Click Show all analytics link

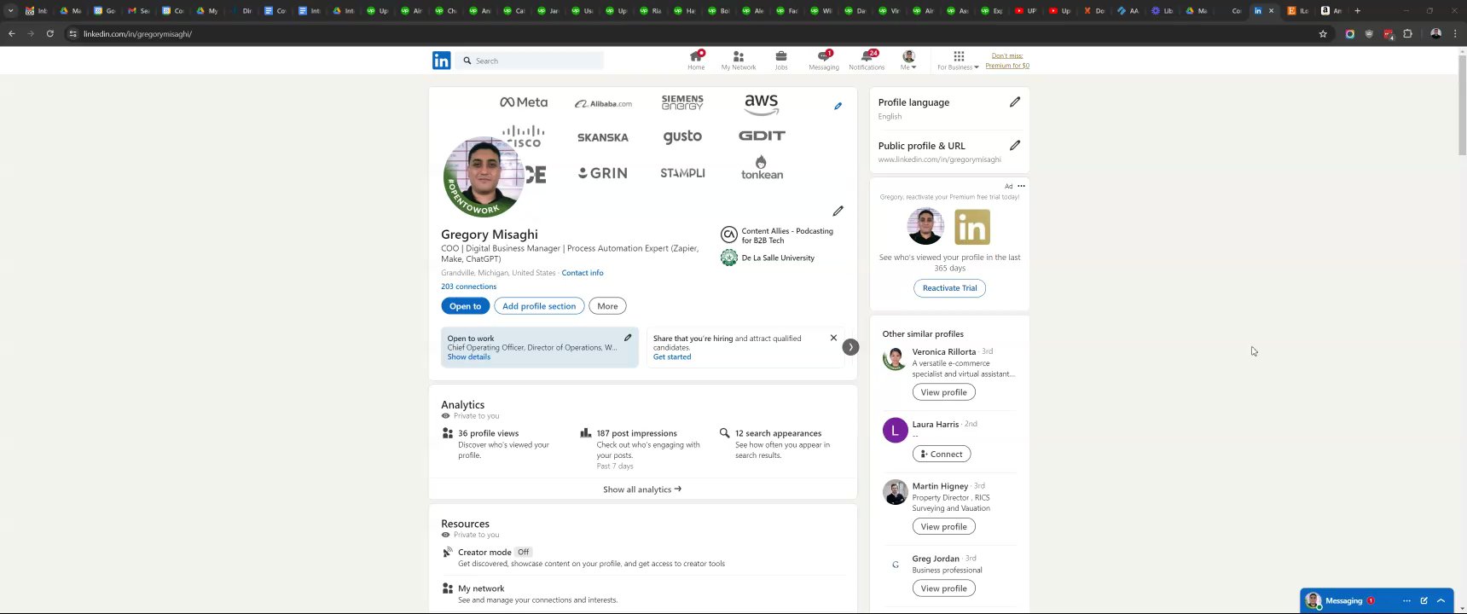[642, 489]
